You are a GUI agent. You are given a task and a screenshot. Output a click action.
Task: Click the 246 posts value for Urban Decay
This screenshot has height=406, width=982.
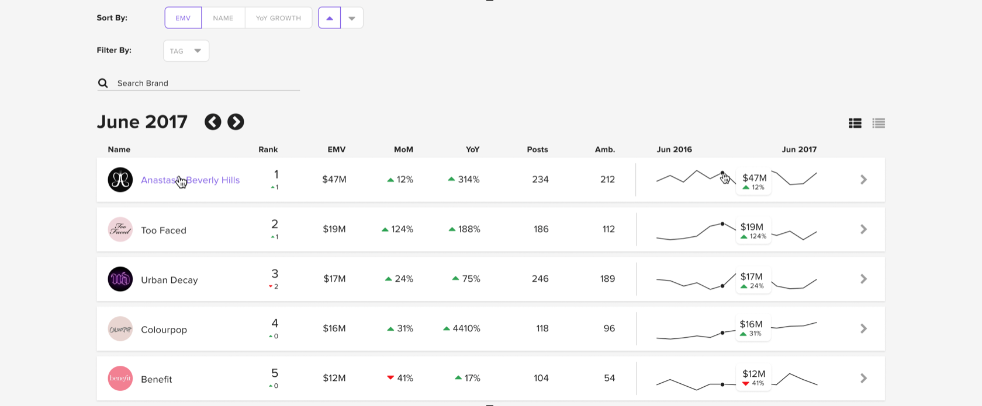click(x=540, y=279)
